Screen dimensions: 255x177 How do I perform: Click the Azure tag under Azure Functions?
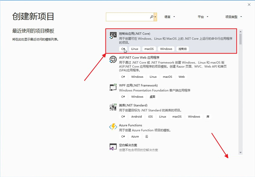click(135, 137)
